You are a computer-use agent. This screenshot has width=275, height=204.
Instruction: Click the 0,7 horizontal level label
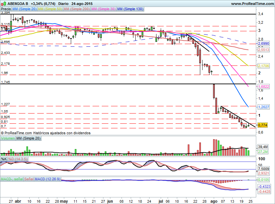(x=3, y=126)
